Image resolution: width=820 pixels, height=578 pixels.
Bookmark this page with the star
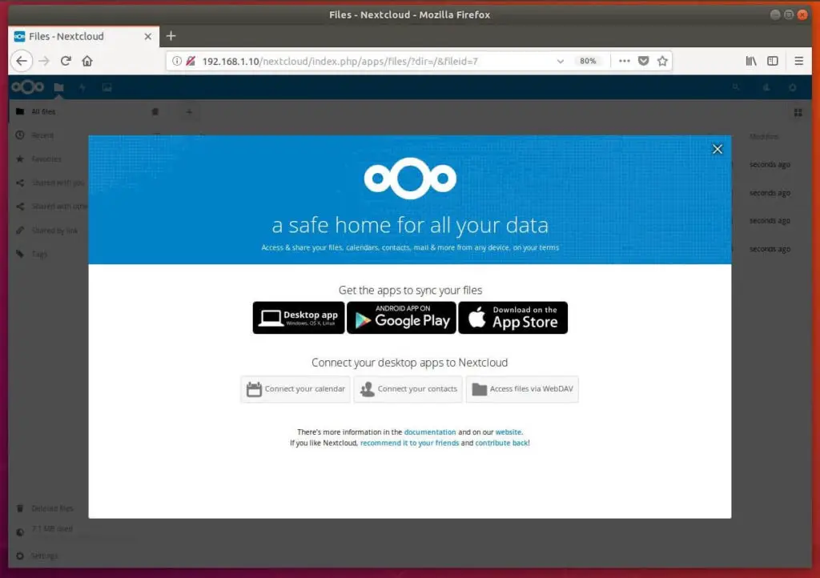pyautogui.click(x=662, y=61)
